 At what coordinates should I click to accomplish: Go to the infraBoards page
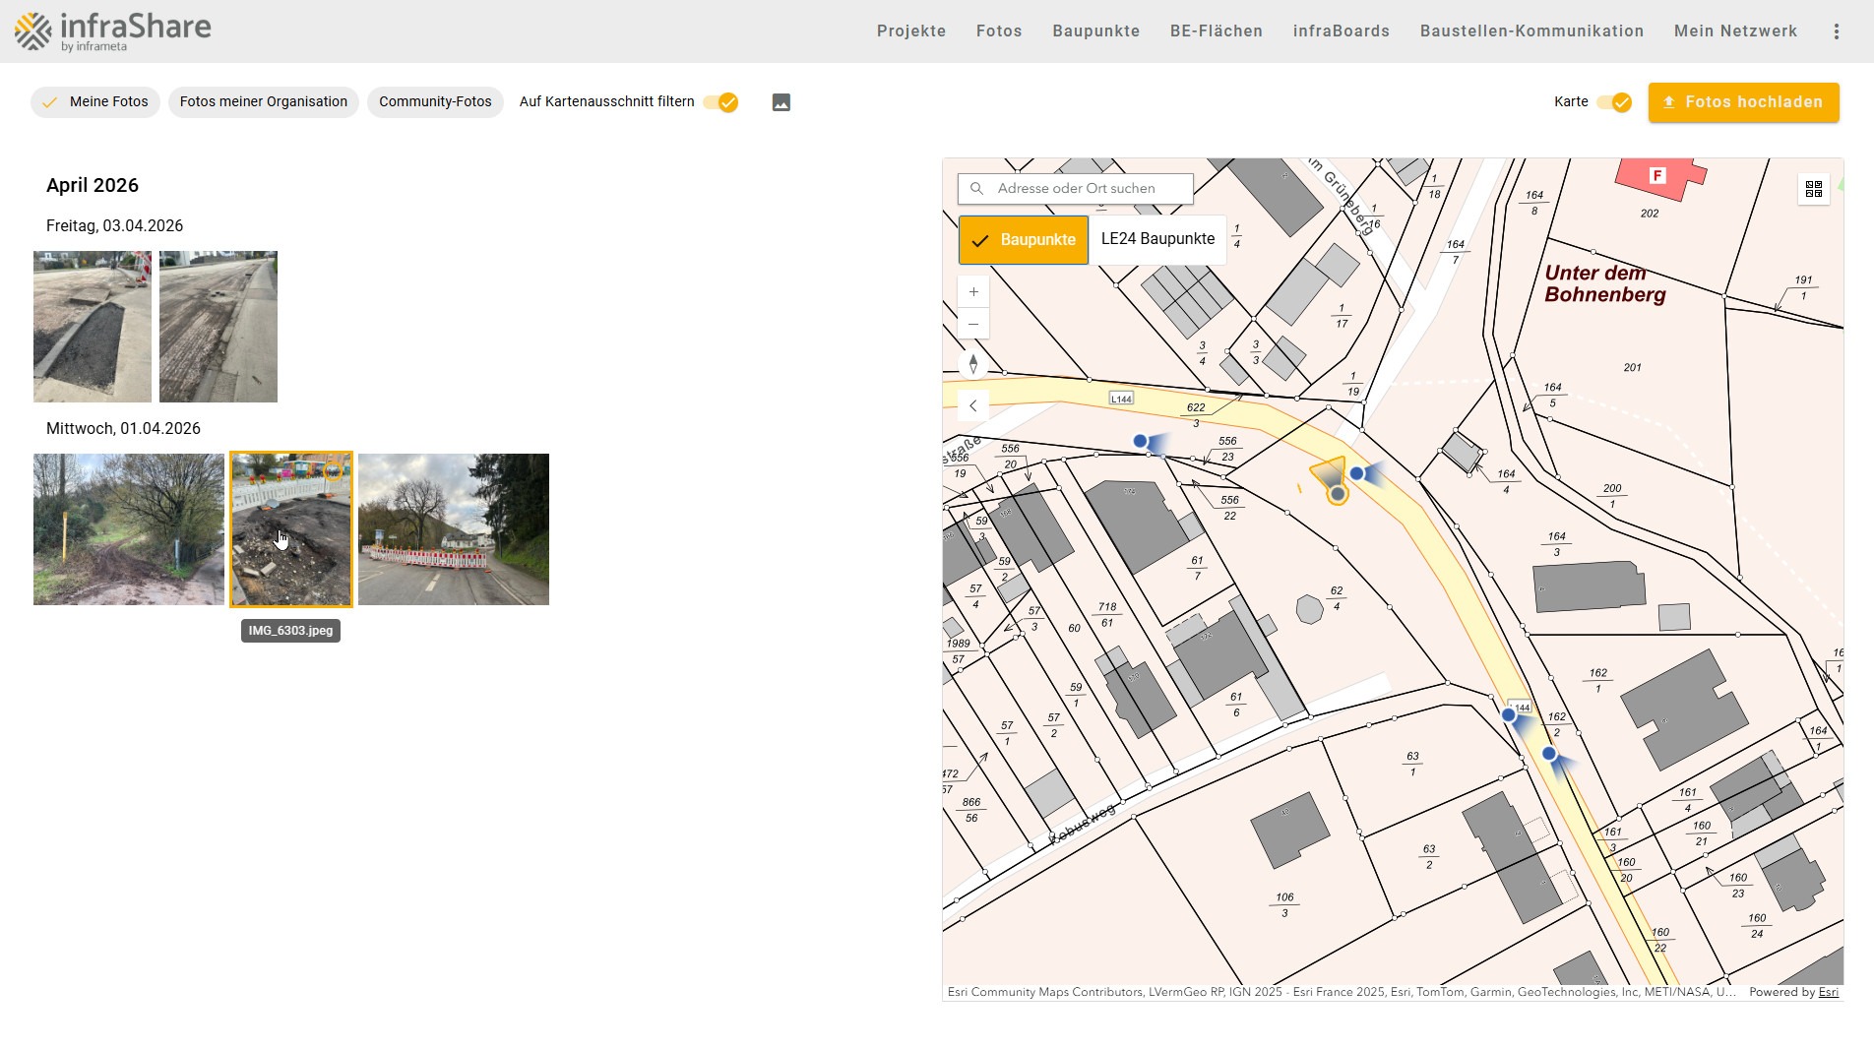(x=1341, y=31)
